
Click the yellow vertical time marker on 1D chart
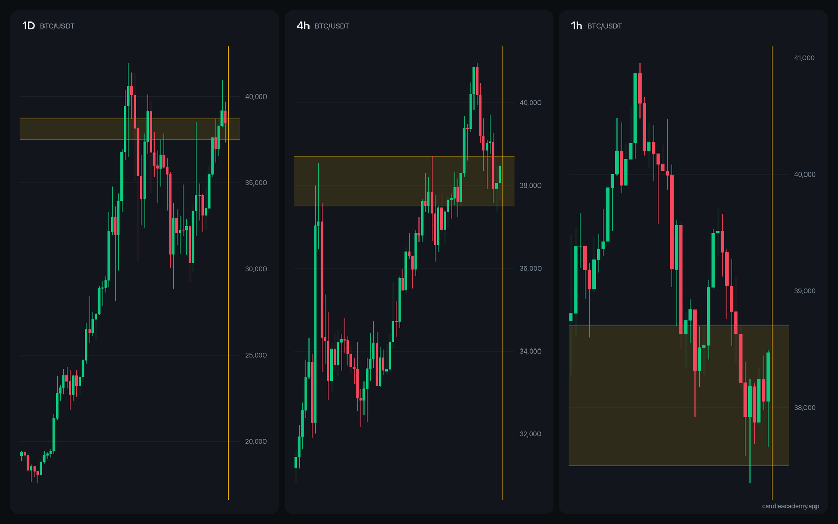tap(228, 272)
